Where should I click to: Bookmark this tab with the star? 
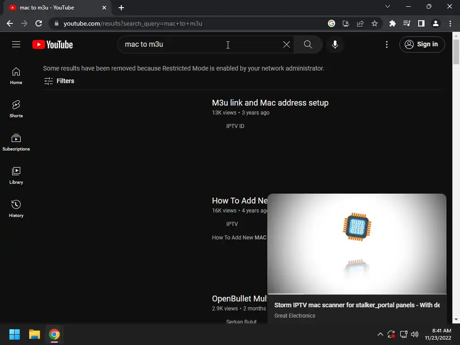coord(374,23)
